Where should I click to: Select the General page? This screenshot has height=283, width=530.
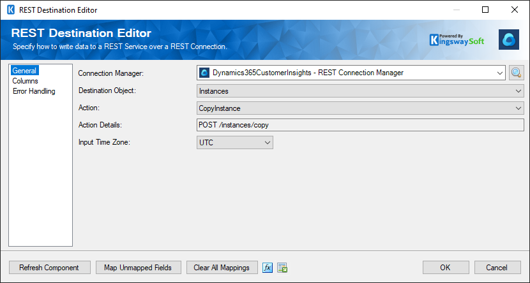(24, 71)
